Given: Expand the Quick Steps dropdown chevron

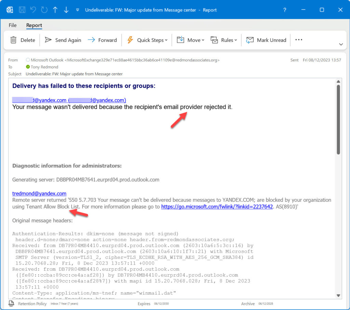Looking at the screenshot, I should coord(166,40).
